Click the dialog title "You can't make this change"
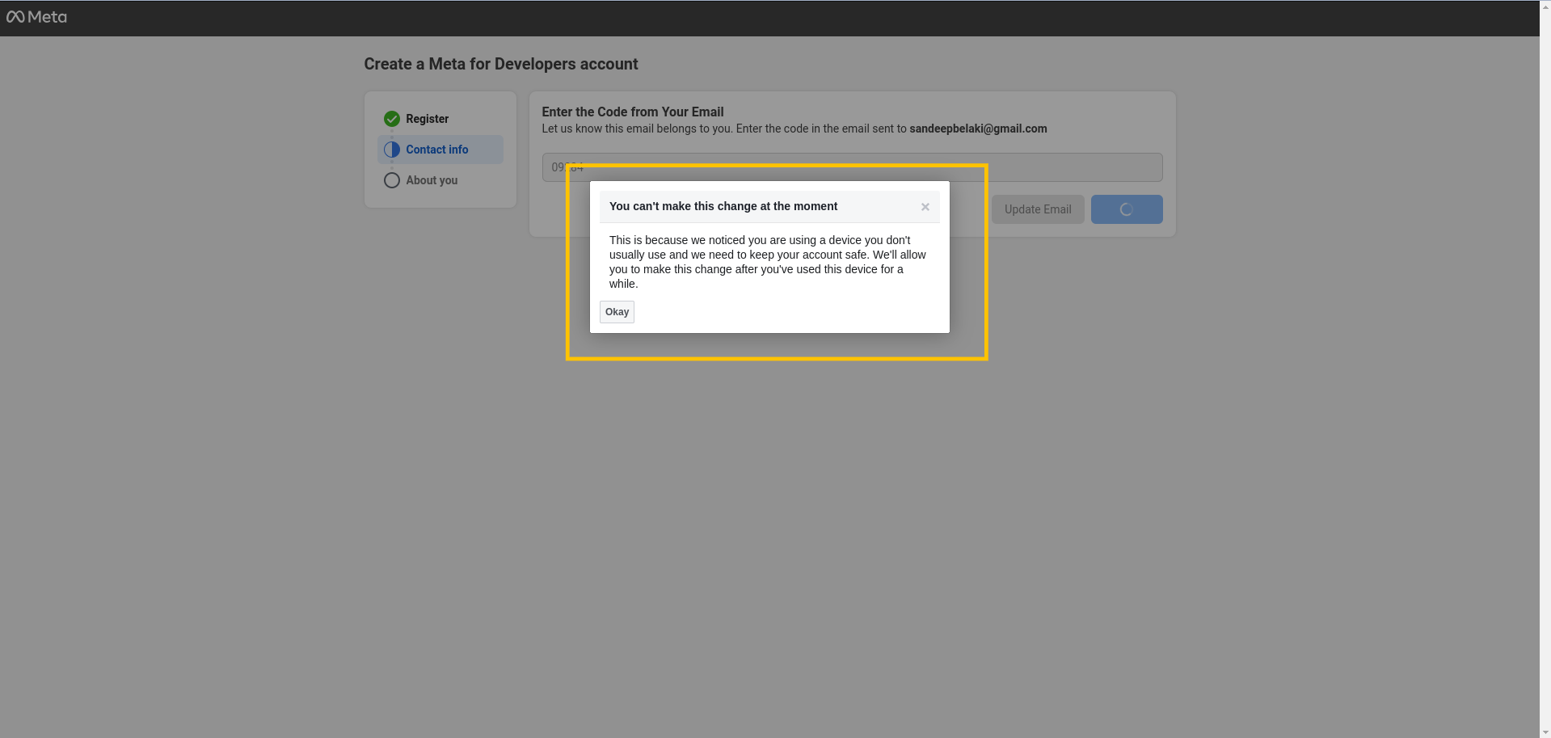Image resolution: width=1551 pixels, height=738 pixels. tap(723, 206)
